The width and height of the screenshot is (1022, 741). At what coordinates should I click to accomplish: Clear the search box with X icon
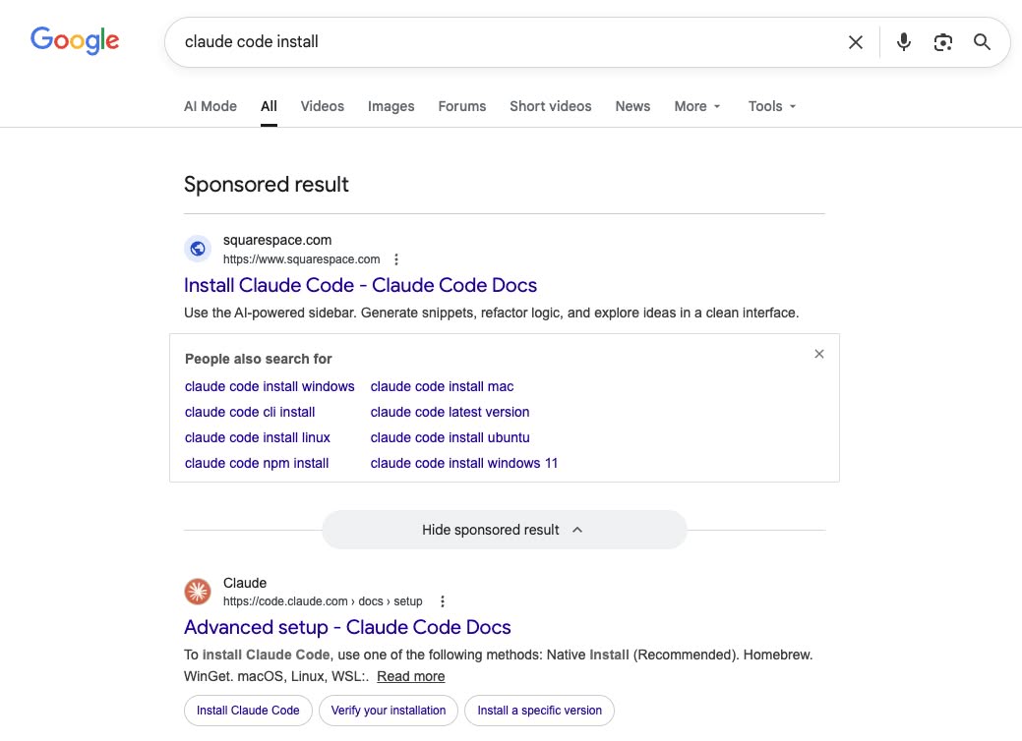pos(856,42)
